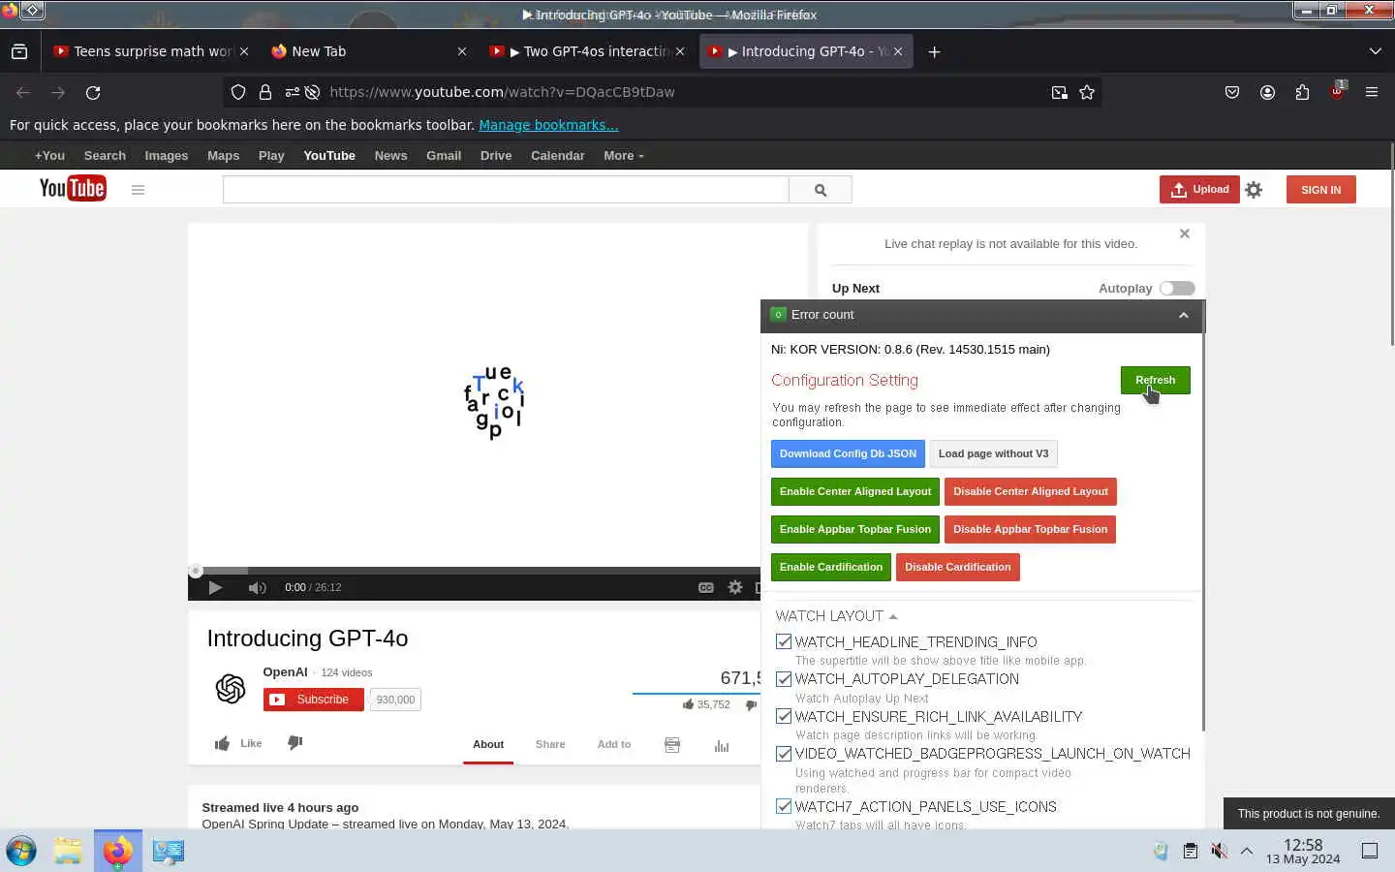Open Windows Start button in taskbar
Viewport: 1395px width, 872px height.
pyautogui.click(x=21, y=851)
